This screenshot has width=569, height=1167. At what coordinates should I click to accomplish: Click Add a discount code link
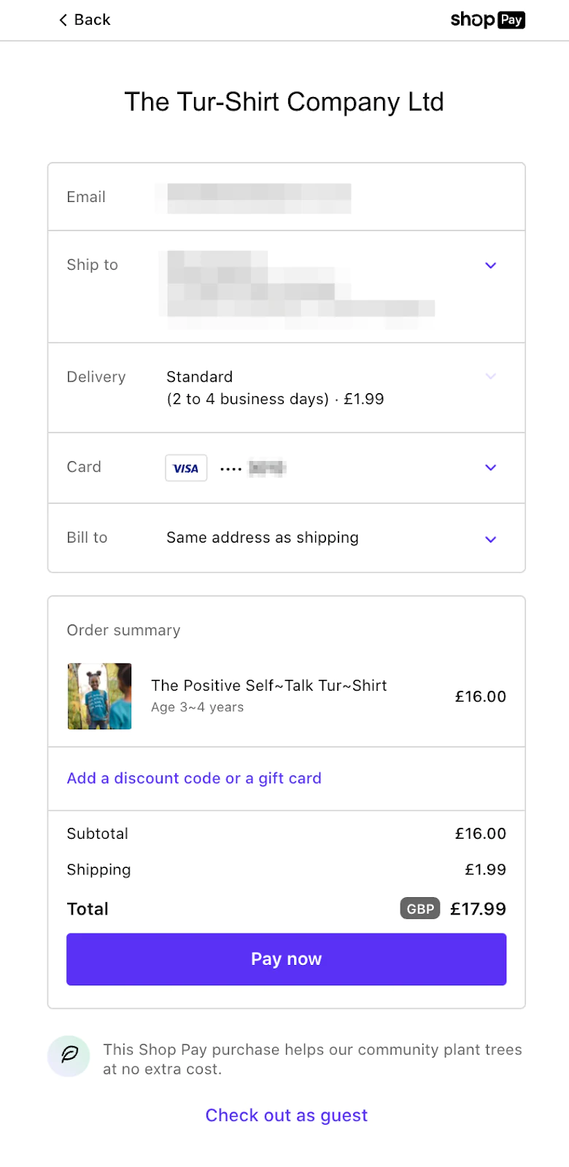(194, 778)
